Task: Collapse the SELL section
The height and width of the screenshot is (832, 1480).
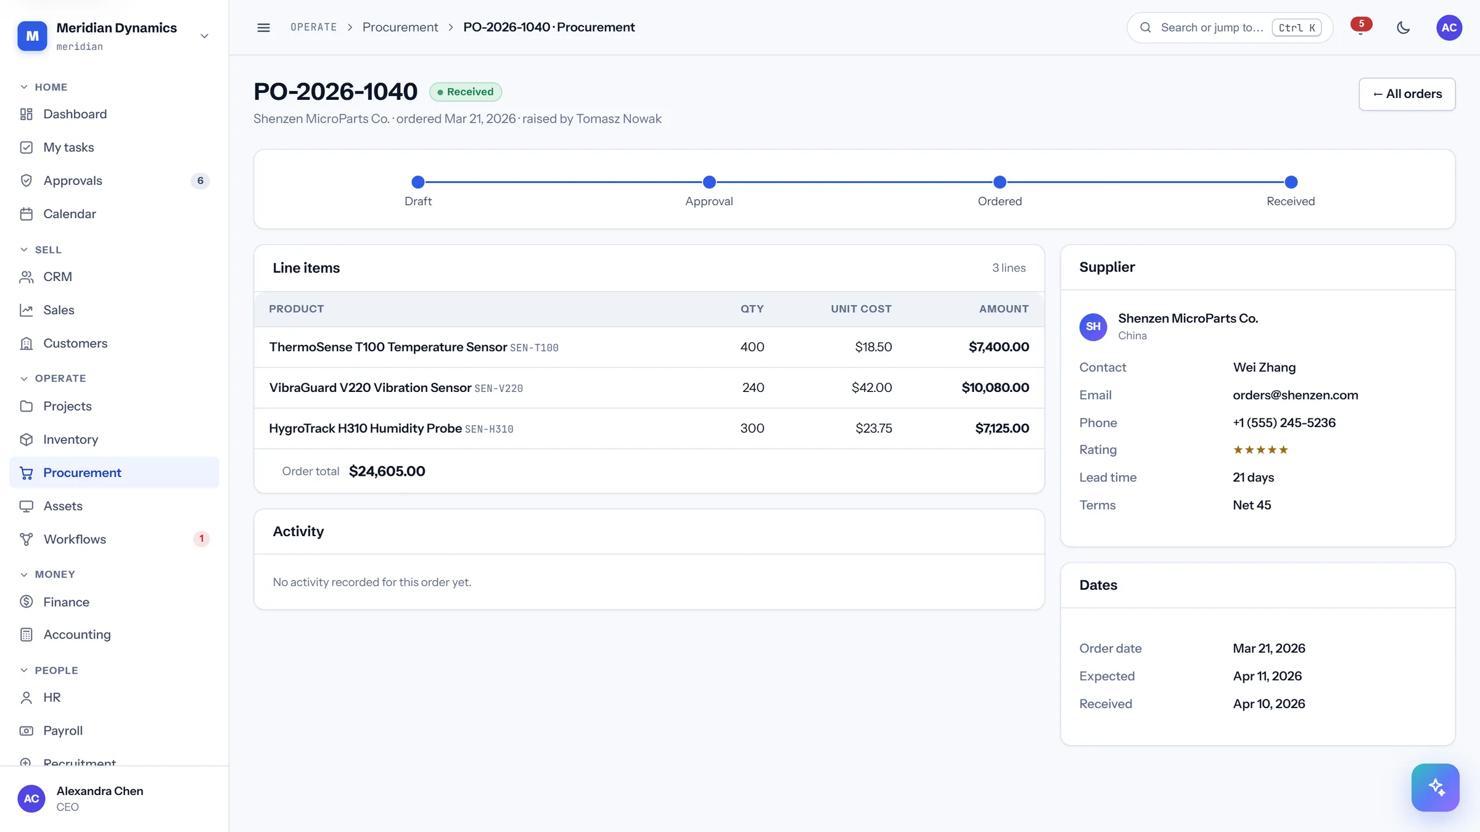Action: coord(41,250)
